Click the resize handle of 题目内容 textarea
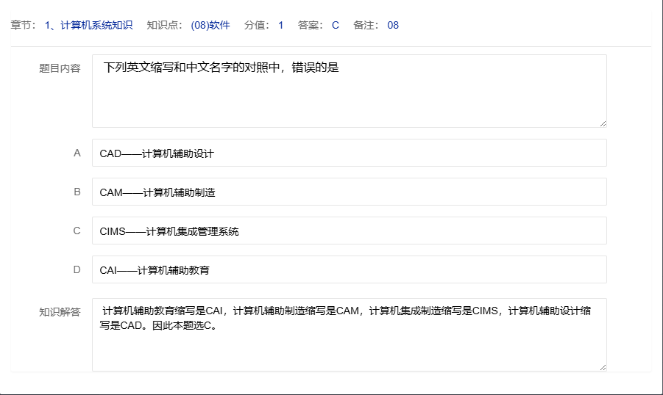 pyautogui.click(x=603, y=123)
